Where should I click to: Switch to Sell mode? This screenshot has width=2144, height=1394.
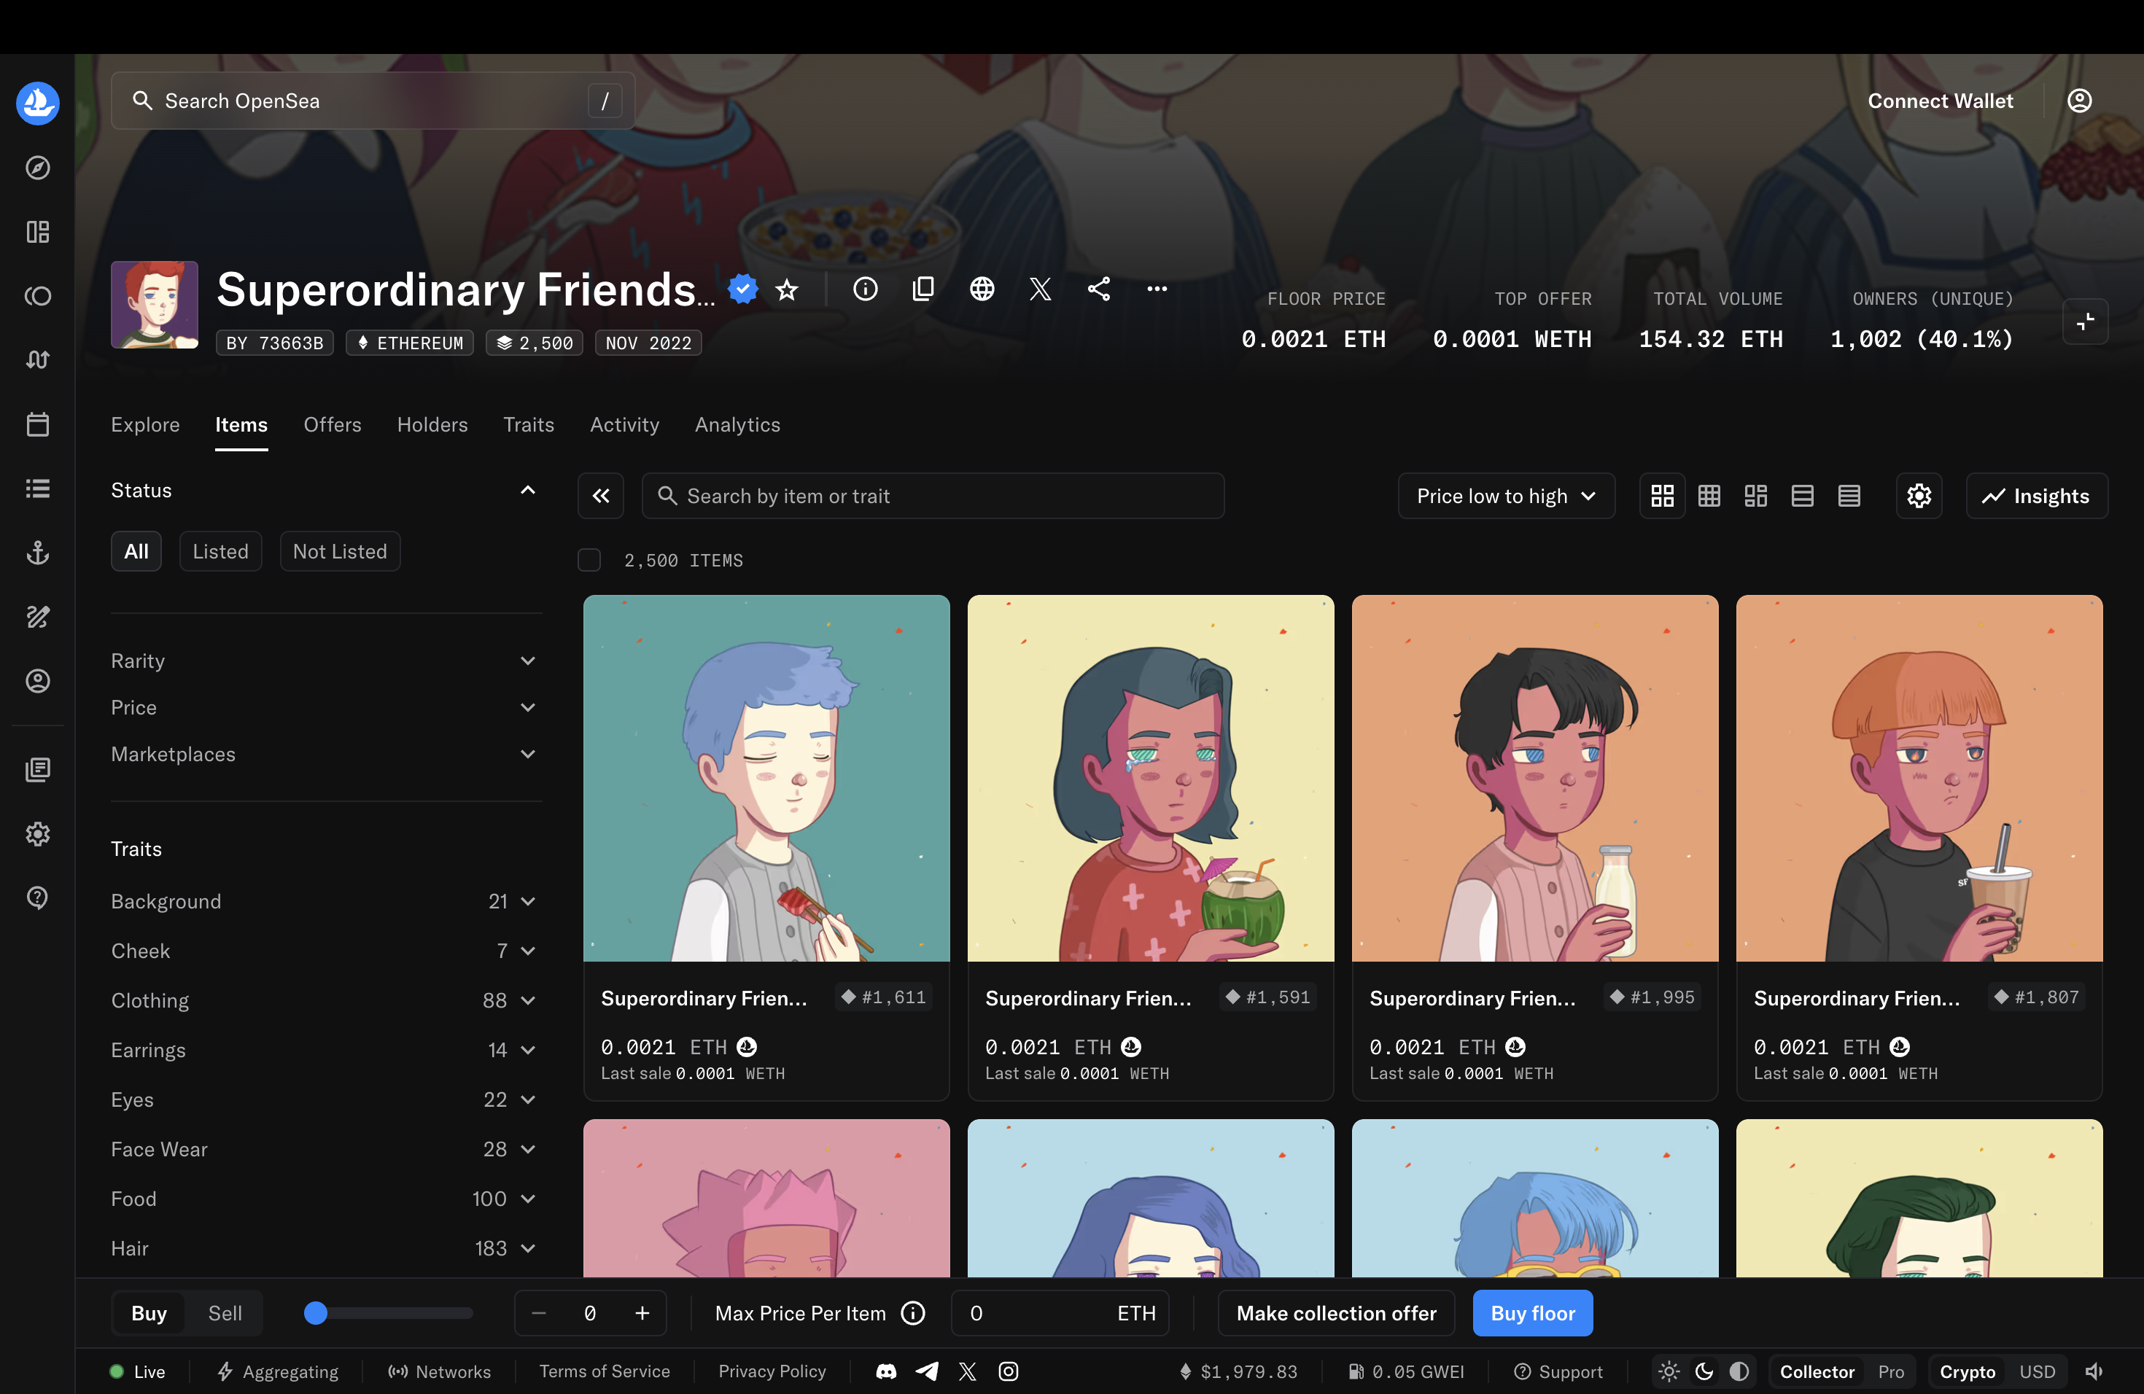point(225,1314)
